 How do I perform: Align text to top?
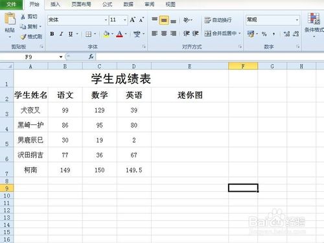pyautogui.click(x=154, y=20)
